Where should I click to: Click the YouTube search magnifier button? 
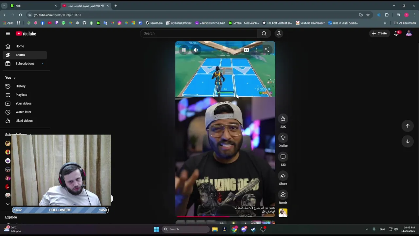264,33
